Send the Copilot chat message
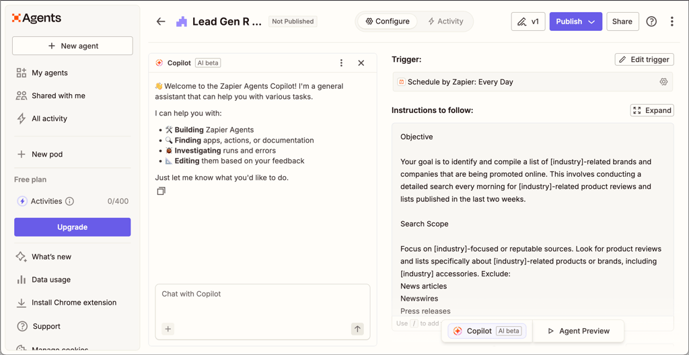Image resolution: width=689 pixels, height=355 pixels. click(x=357, y=329)
